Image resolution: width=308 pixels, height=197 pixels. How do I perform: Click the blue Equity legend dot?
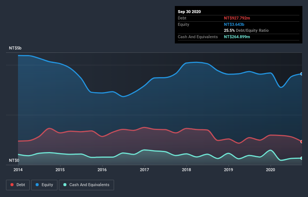[37, 185]
